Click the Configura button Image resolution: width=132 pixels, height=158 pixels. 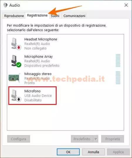click(x=18, y=139)
